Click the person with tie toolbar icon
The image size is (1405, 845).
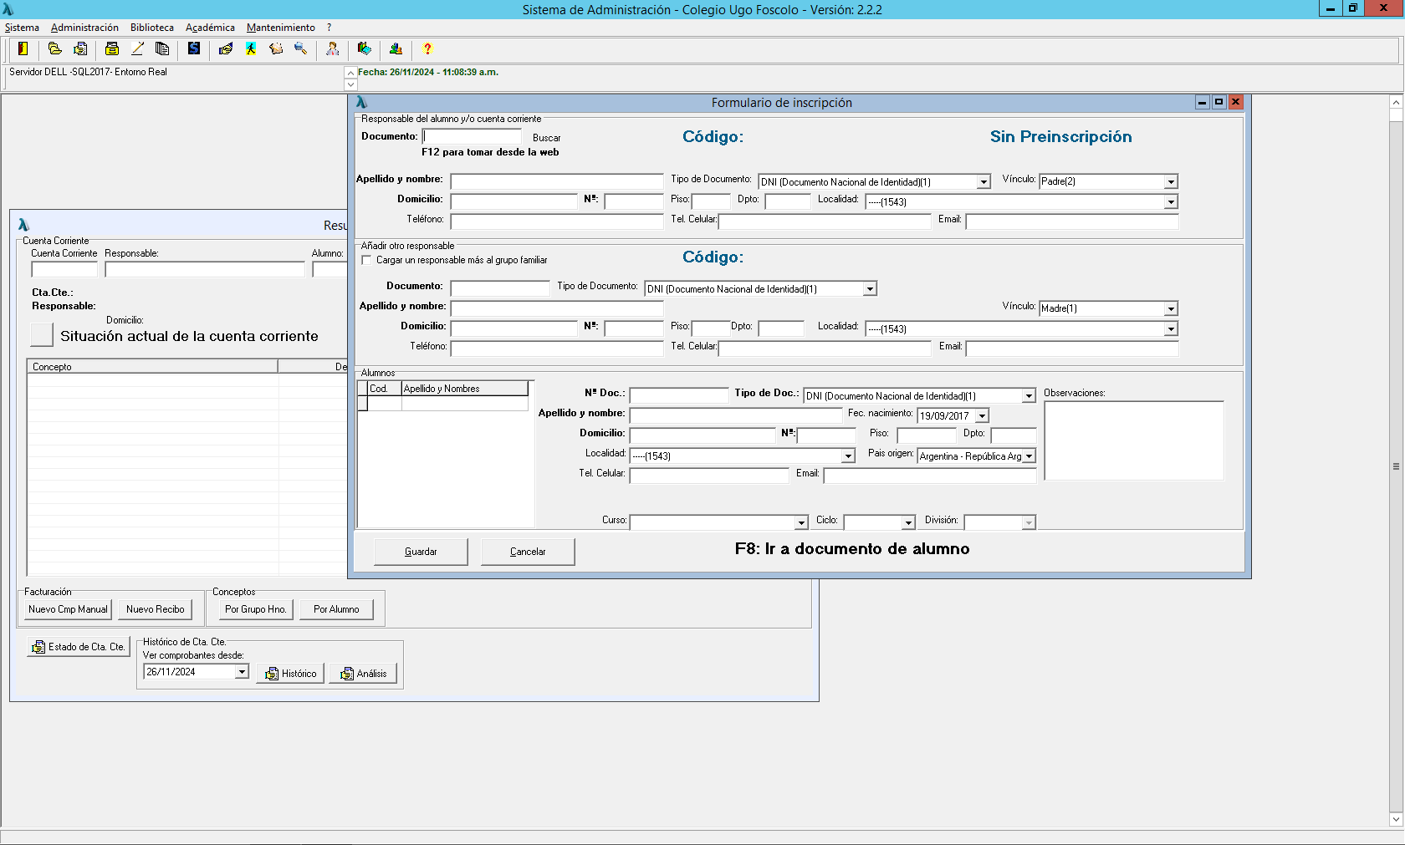(333, 48)
